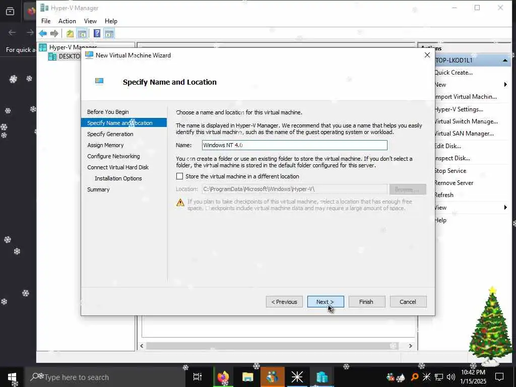Click the white snowflake app taskbar icon

click(x=297, y=377)
